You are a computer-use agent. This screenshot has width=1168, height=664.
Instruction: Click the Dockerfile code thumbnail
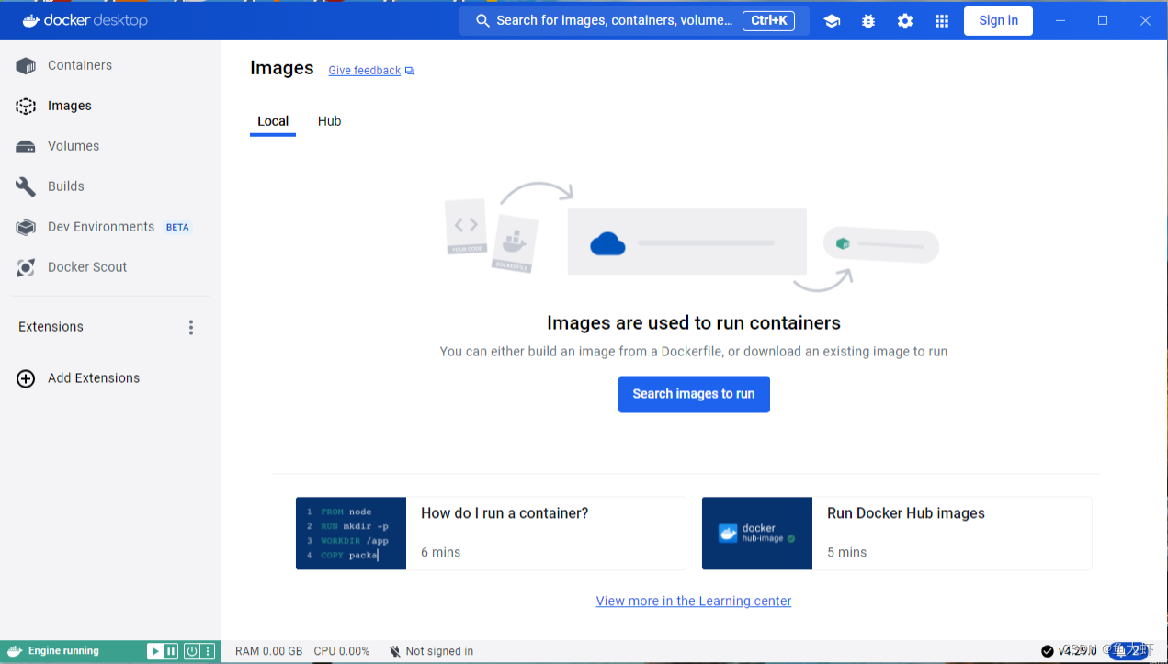pyautogui.click(x=351, y=534)
